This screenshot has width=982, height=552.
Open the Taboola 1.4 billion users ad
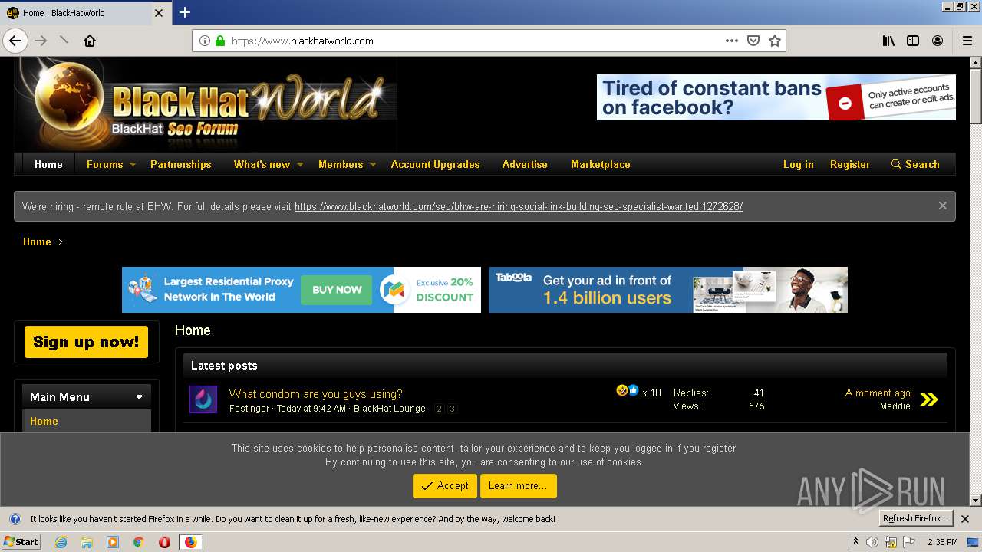click(x=668, y=290)
